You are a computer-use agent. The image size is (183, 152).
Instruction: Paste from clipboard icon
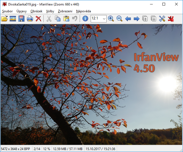click(x=66, y=19)
